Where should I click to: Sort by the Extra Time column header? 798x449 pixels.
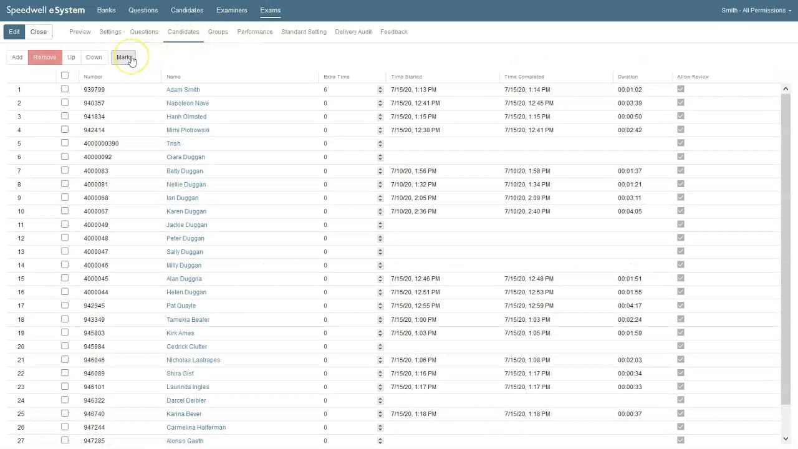coord(337,77)
